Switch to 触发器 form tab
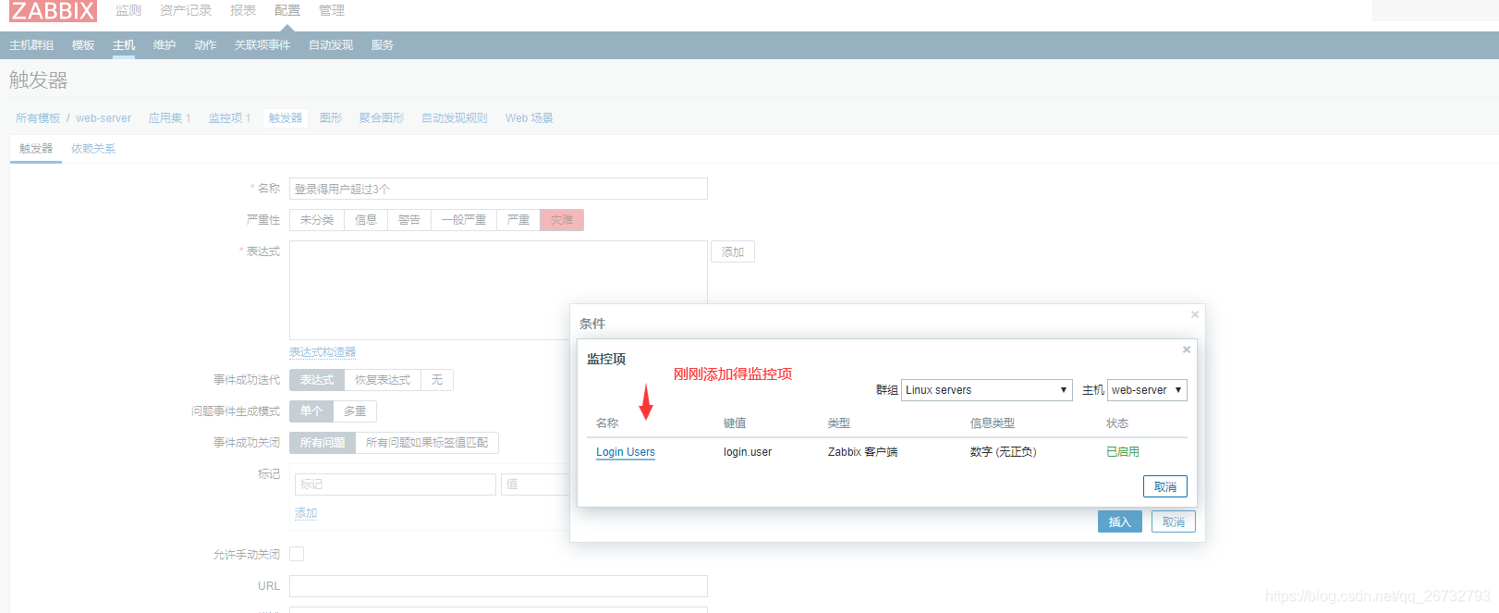This screenshot has width=1499, height=613. [36, 149]
